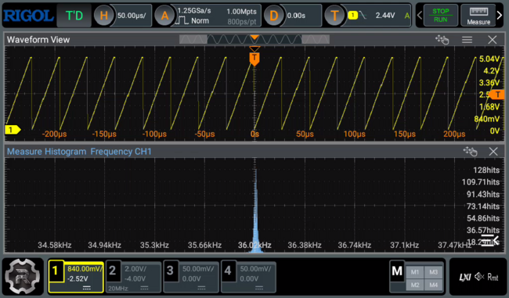Click the LXI status icon
The image size is (509, 298).
[465, 277]
